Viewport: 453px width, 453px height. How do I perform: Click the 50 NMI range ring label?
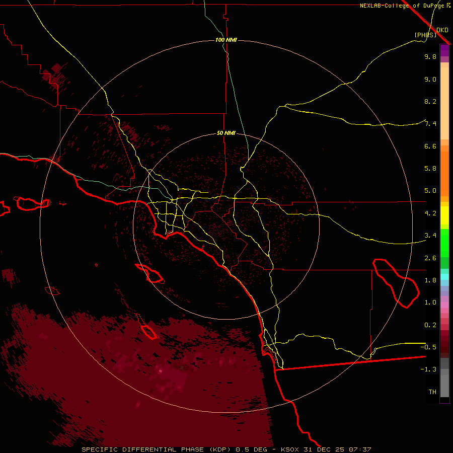coord(226,133)
